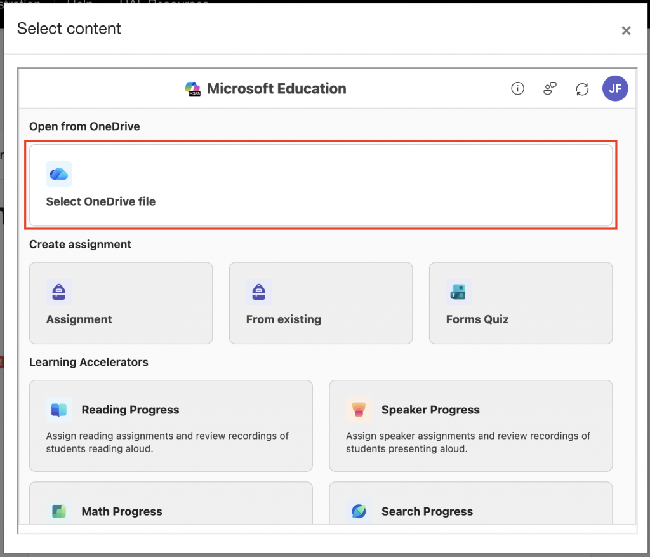Image resolution: width=650 pixels, height=557 pixels.
Task: Click the Speaker Progress icon
Action: tap(359, 410)
